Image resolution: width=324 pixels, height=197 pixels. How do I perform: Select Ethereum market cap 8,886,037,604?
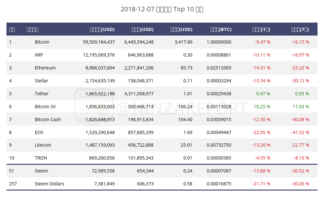pos(100,68)
